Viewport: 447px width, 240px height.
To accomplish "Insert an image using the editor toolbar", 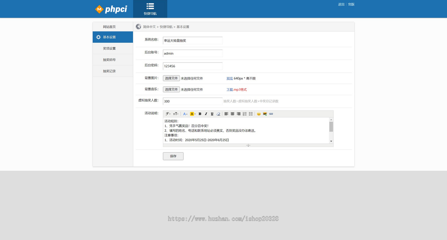I will (265, 113).
